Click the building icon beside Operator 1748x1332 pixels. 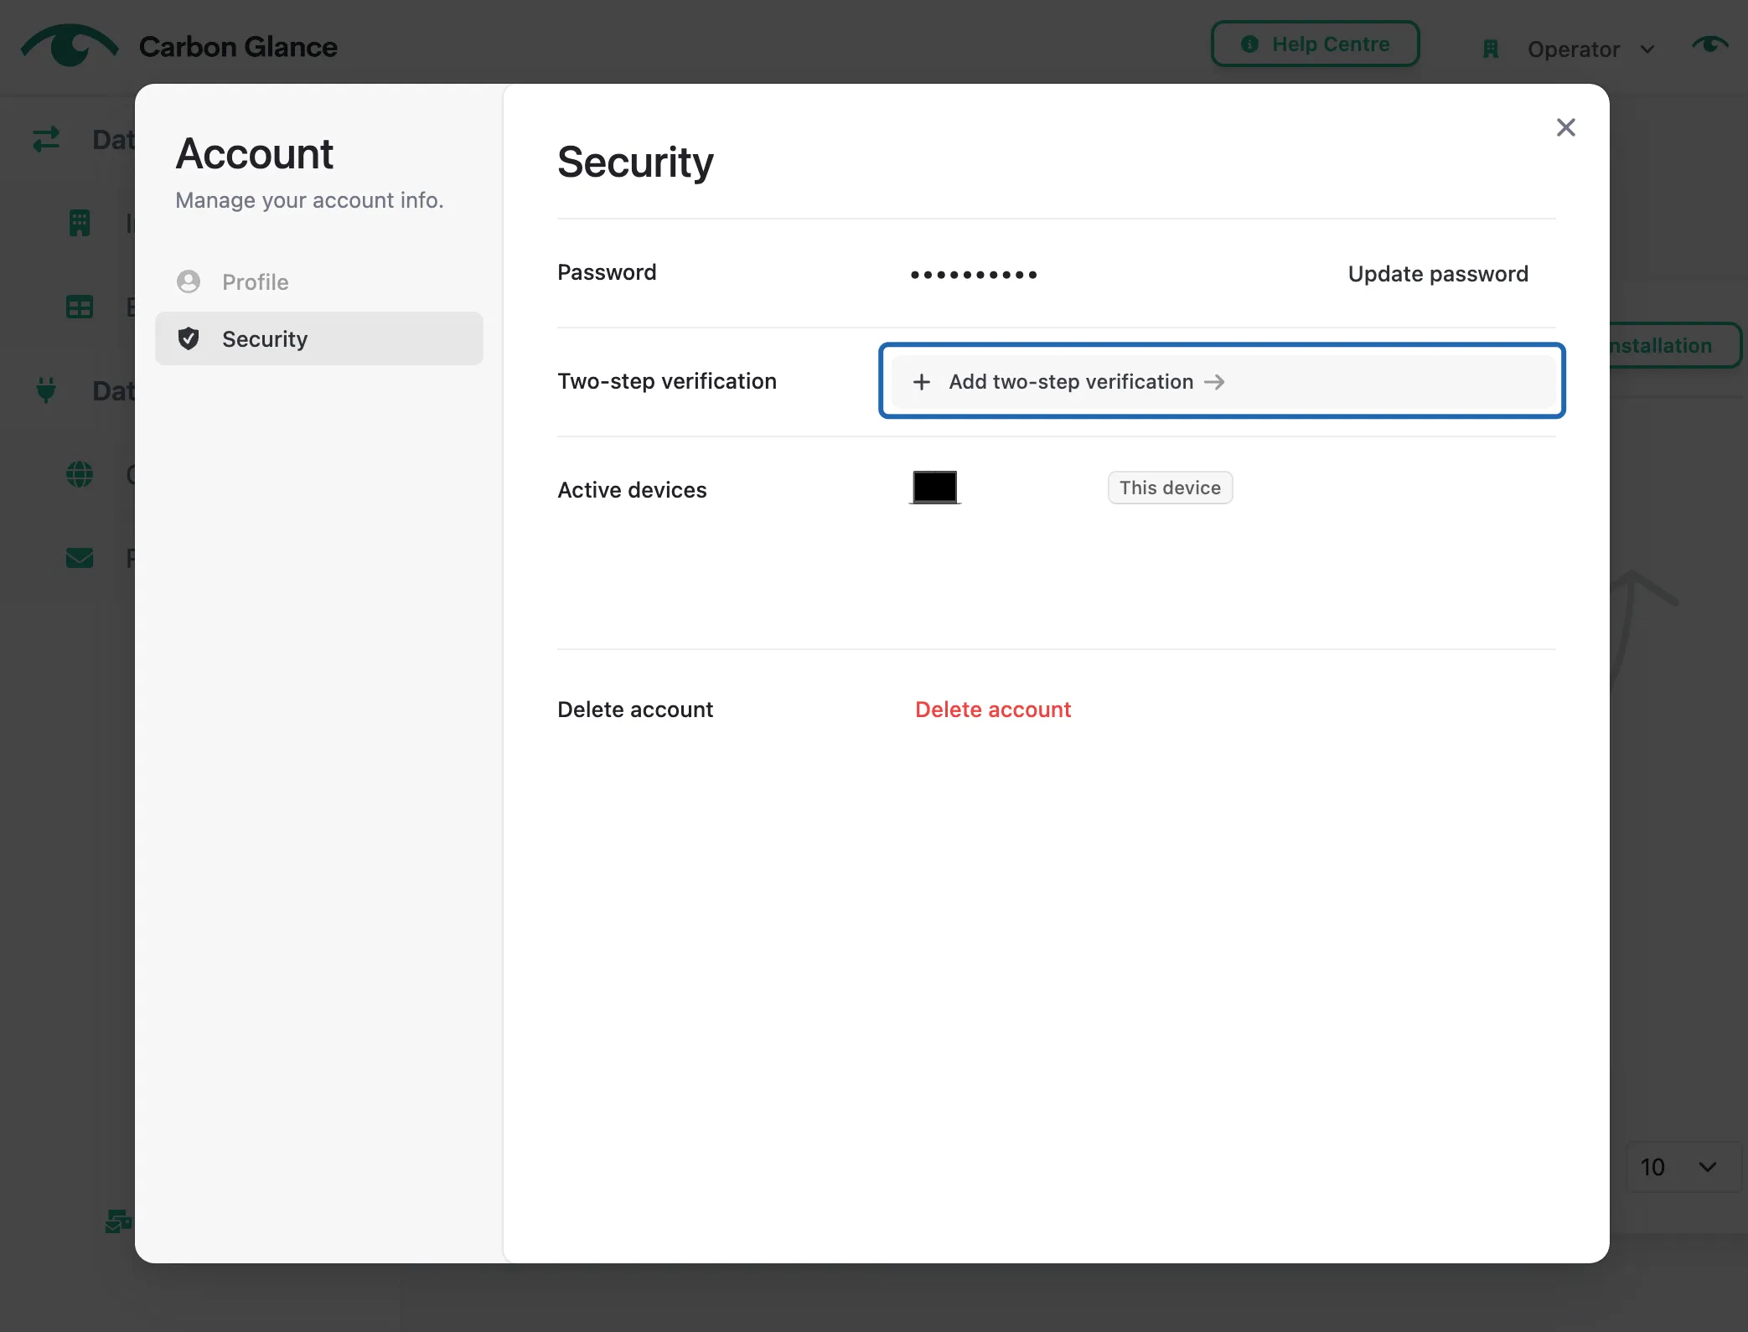tap(1491, 49)
